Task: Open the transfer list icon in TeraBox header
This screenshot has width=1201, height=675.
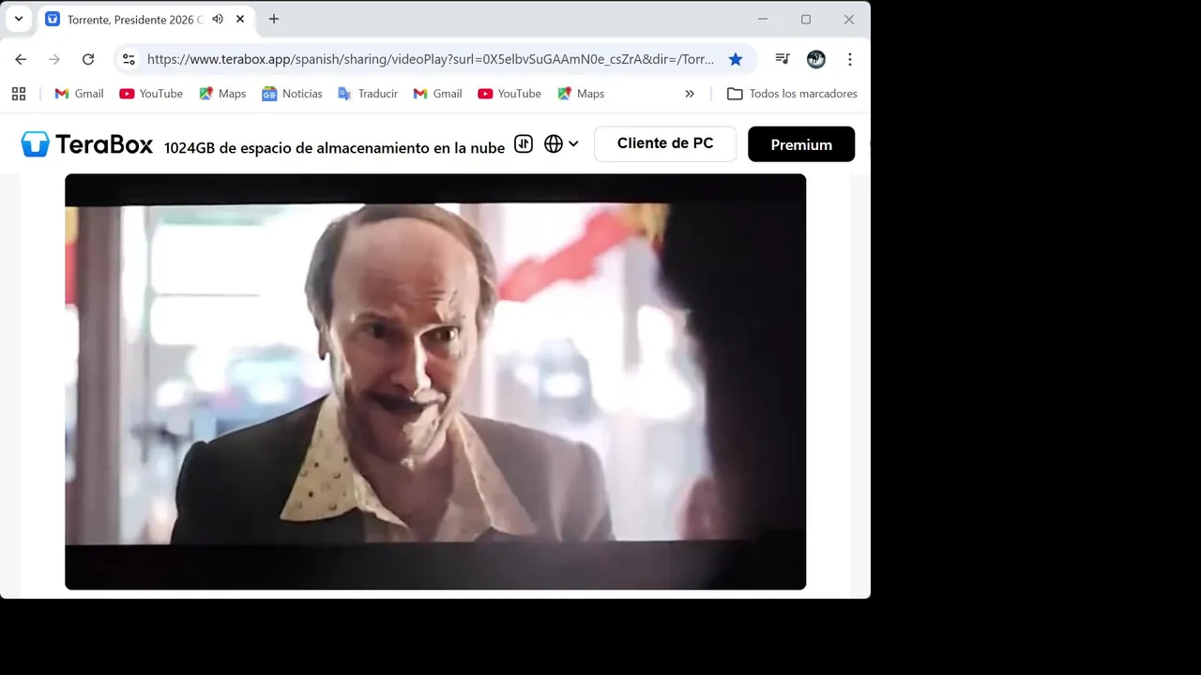Action: coord(524,144)
